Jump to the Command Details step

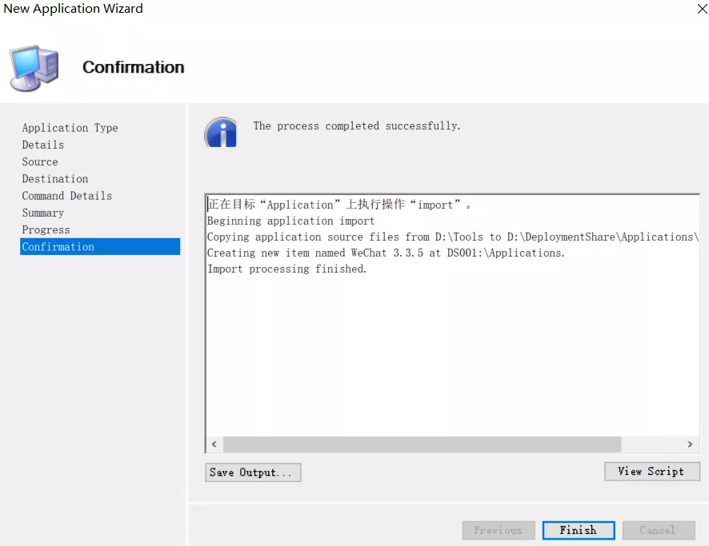[67, 196]
